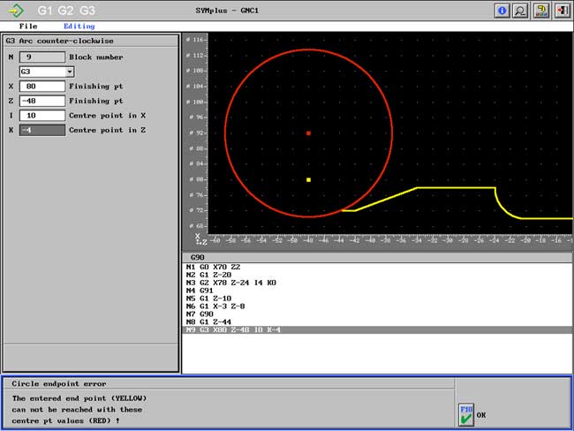This screenshot has height=431, width=574.
Task: Click the green arrow icon at top-left
Action: (17, 11)
